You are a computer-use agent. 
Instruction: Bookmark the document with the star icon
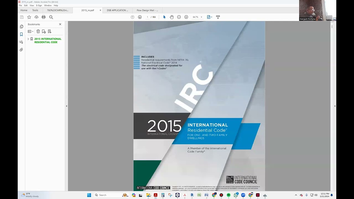tap(29, 17)
